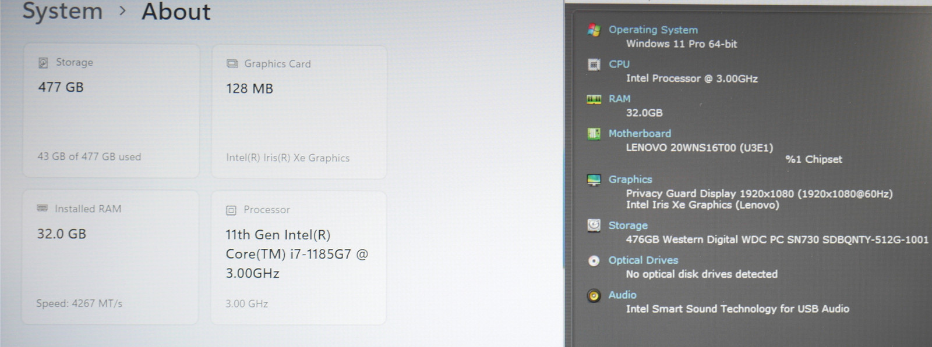Click 'Intel Processor @ 3.00GHz' text
The width and height of the screenshot is (932, 347).
click(x=692, y=78)
